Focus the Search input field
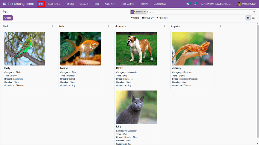Image resolution: width=259 pixels, height=145 pixels. pos(199,12)
